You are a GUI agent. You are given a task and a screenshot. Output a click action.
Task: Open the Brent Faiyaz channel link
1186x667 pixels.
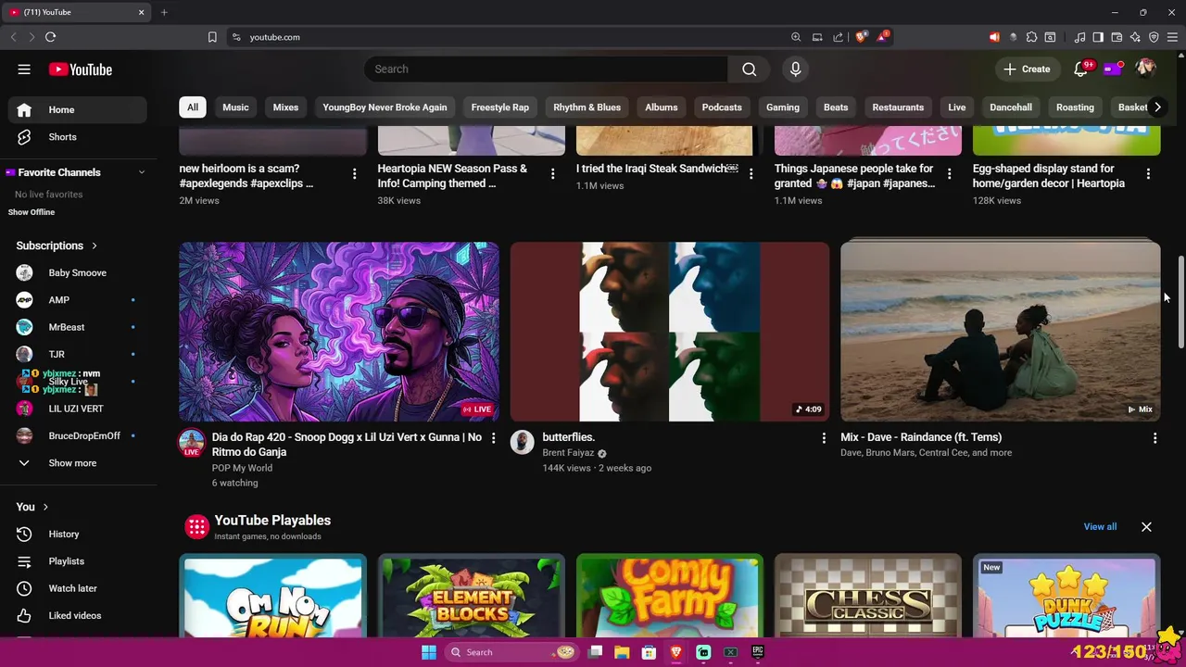[568, 453]
